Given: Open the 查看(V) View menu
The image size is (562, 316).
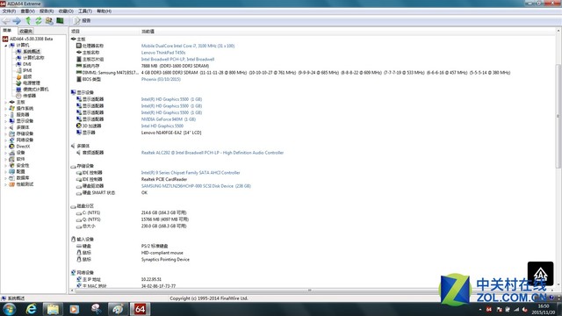Looking at the screenshot, I should coord(27,11).
